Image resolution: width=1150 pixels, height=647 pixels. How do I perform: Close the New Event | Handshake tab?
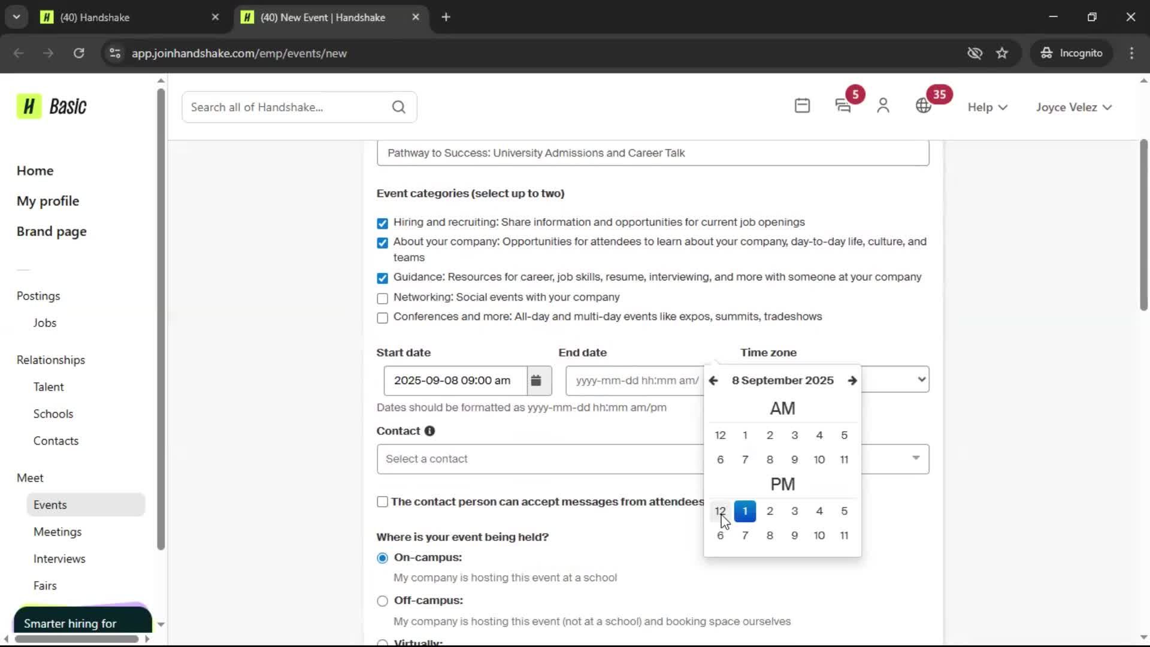[x=416, y=17]
